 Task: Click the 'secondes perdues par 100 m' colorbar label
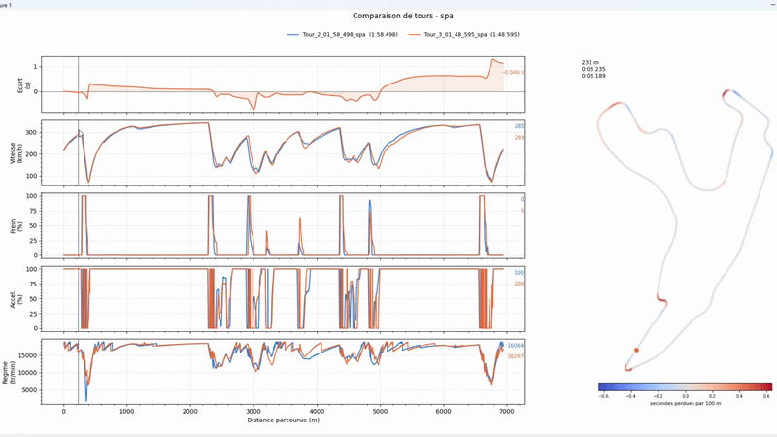(685, 403)
